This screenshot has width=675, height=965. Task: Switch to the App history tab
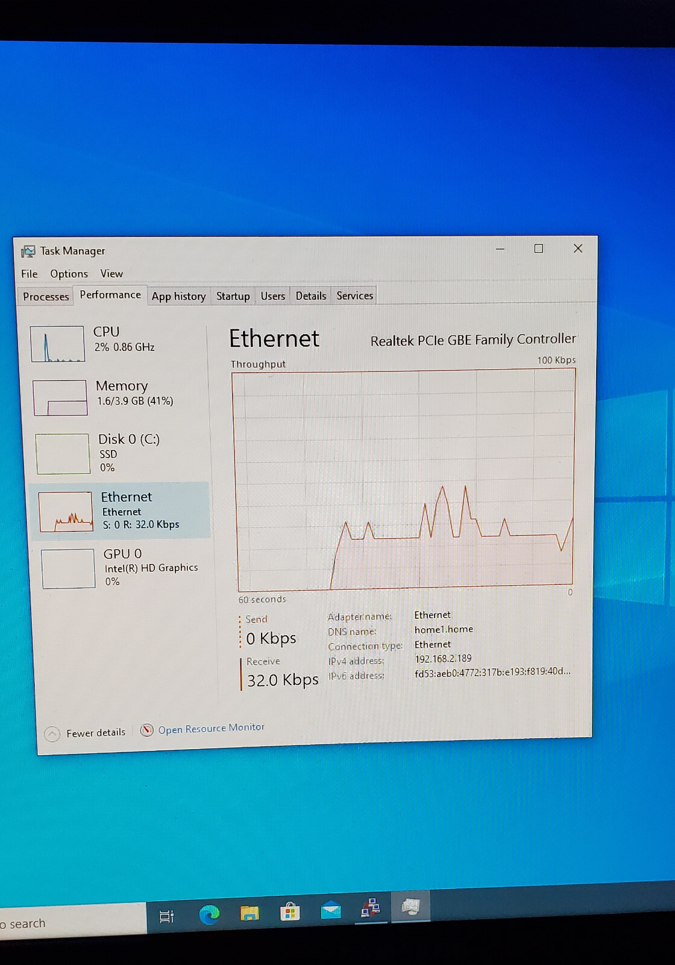tap(178, 296)
